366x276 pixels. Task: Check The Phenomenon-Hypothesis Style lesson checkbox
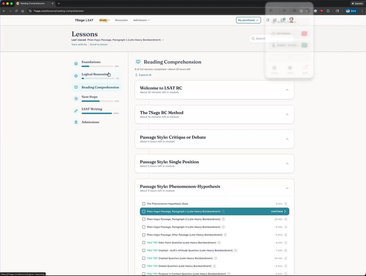pos(144,204)
